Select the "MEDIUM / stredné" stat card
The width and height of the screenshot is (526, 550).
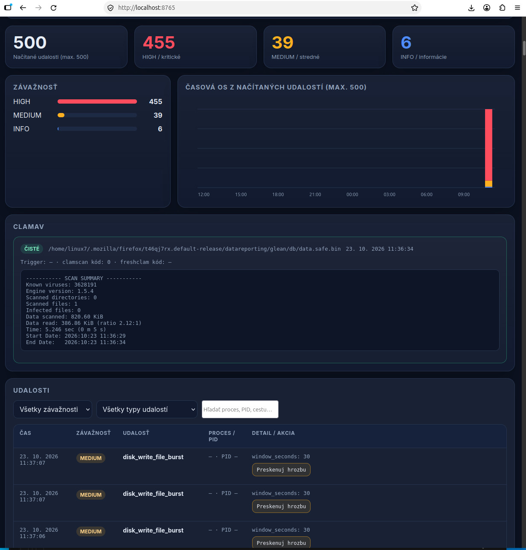(x=325, y=47)
